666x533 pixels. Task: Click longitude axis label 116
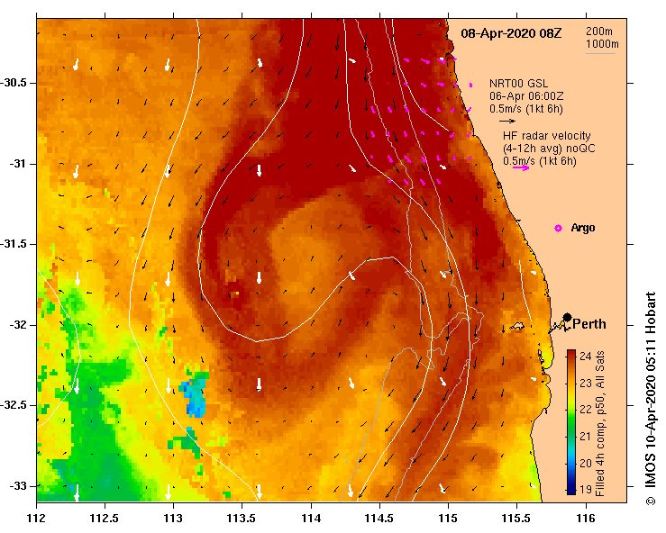click(x=586, y=519)
